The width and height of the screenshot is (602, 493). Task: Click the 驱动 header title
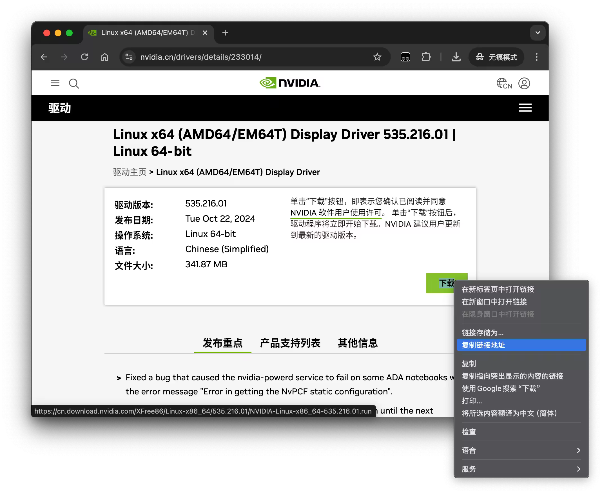point(59,108)
